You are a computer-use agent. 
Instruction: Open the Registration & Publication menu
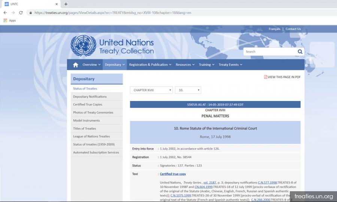150,65
